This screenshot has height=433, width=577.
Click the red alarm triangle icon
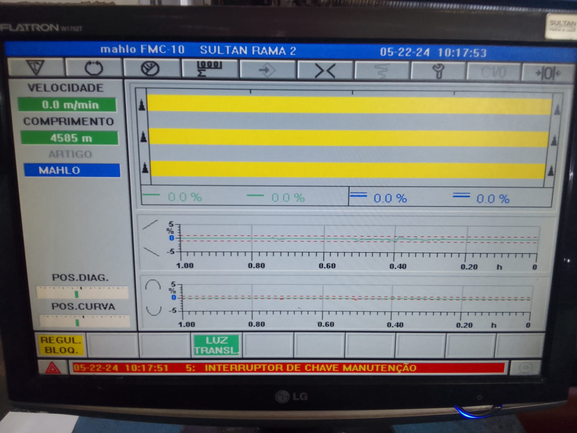click(53, 368)
